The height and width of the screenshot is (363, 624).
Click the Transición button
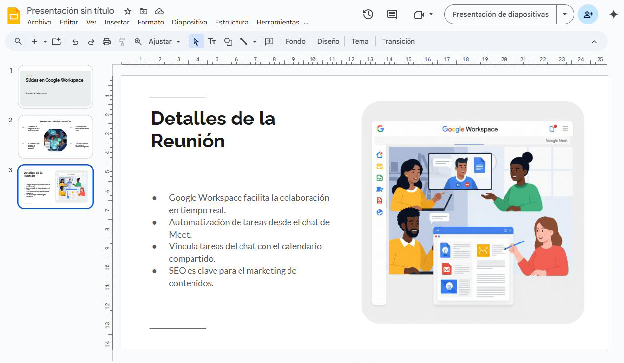398,42
